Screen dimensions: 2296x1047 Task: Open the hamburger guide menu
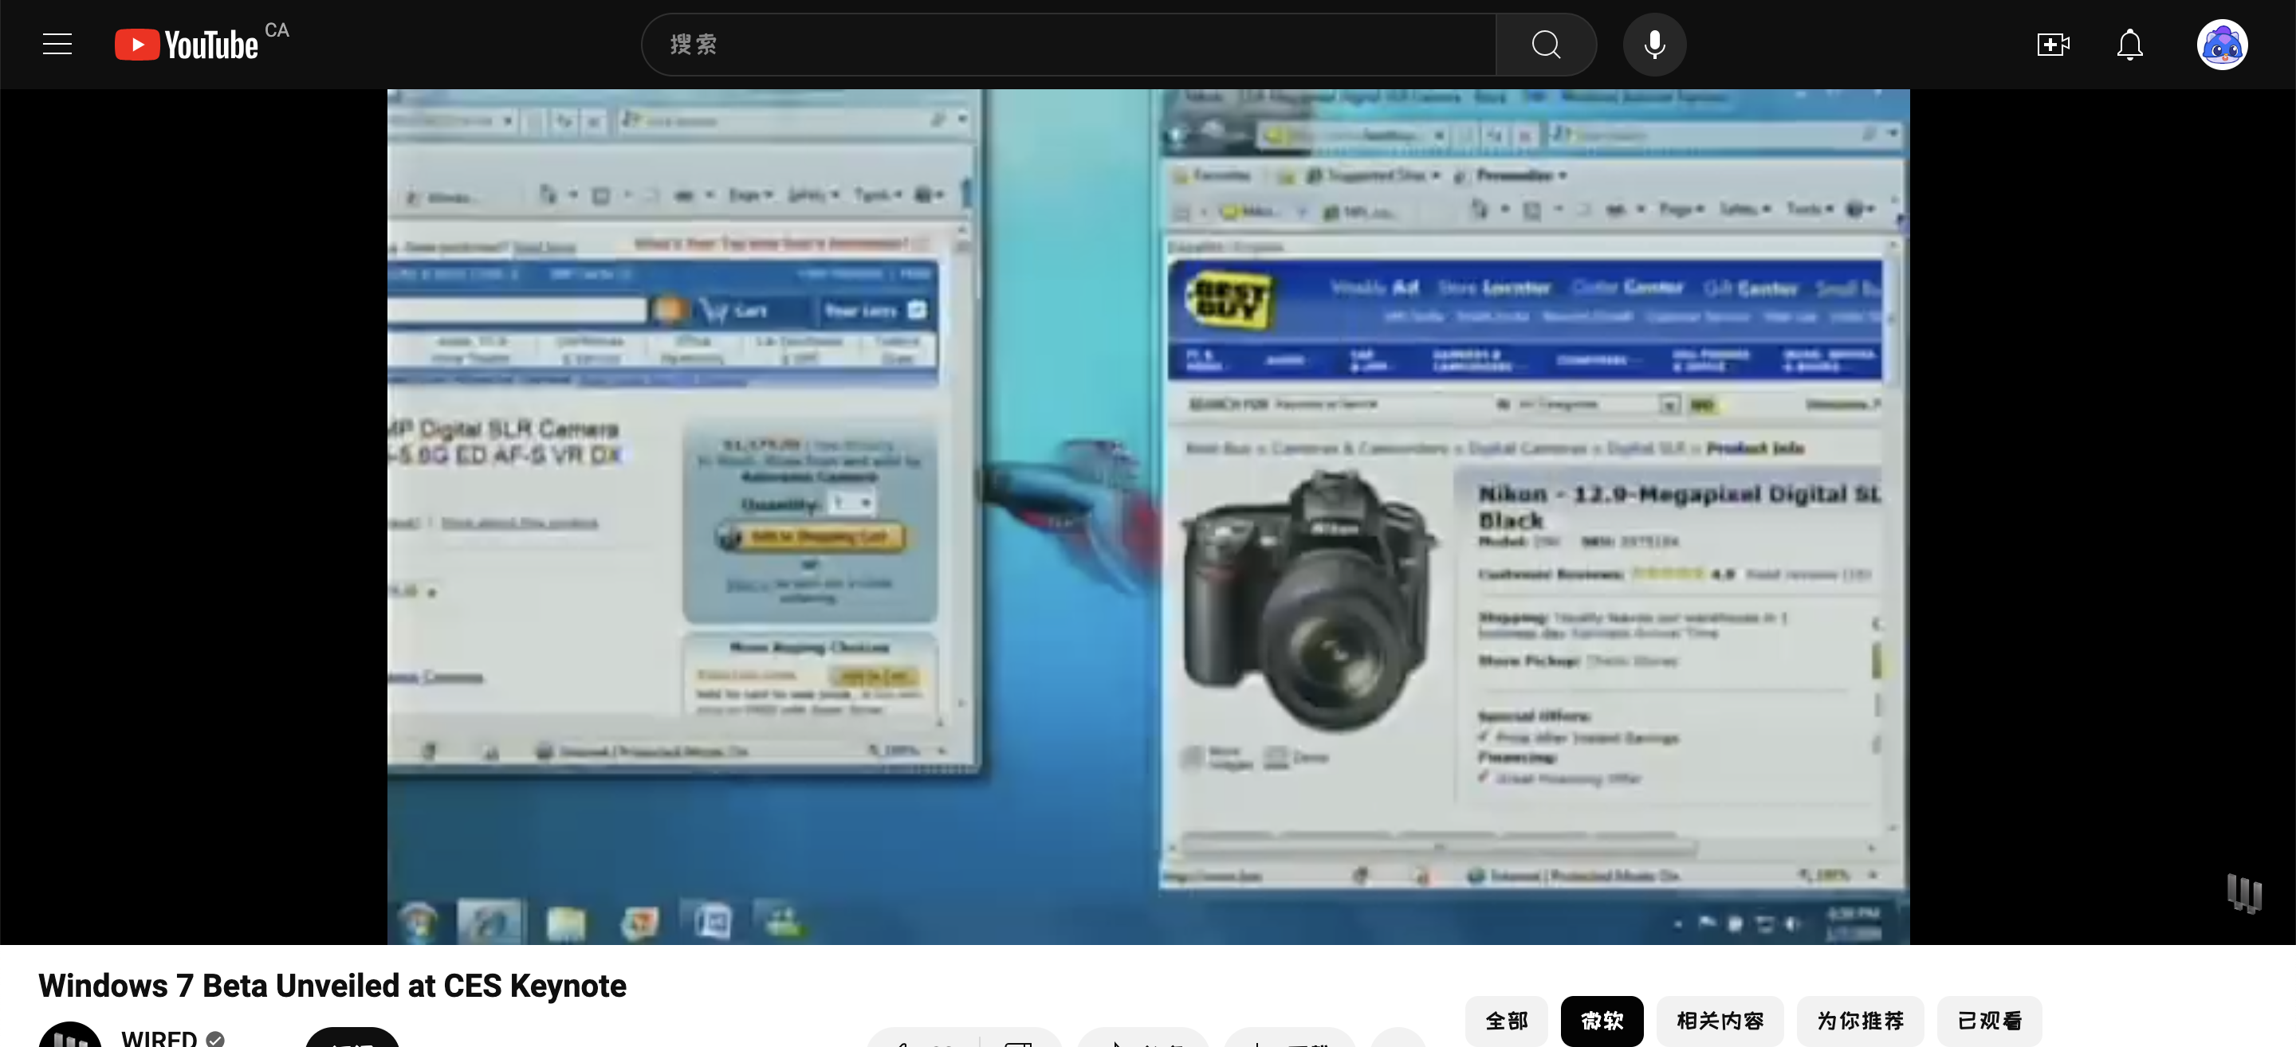[x=57, y=45]
